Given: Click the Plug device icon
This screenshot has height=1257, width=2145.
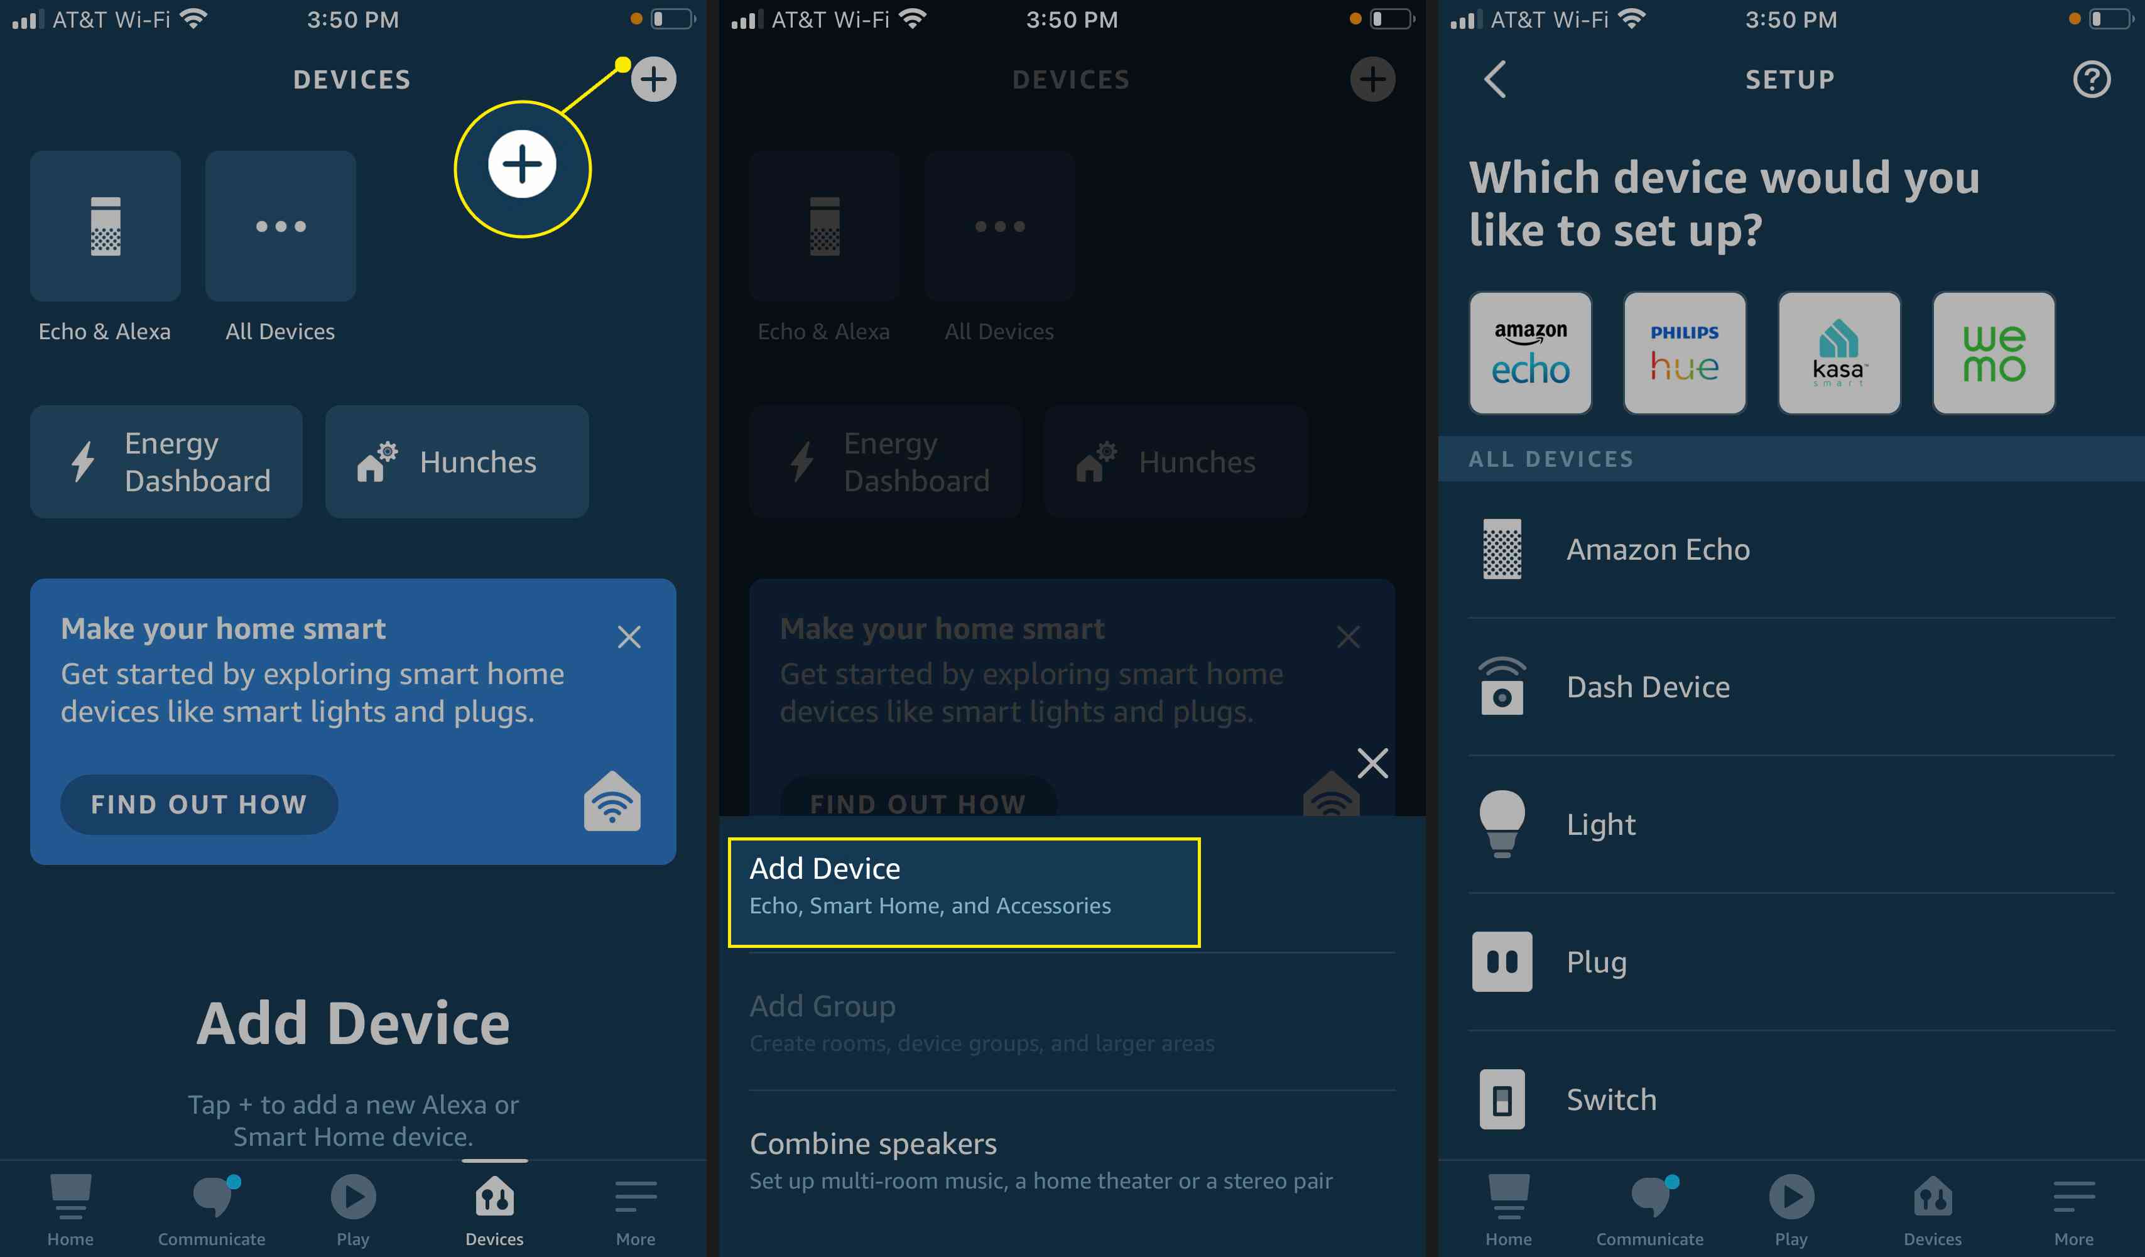Looking at the screenshot, I should pos(1501,959).
